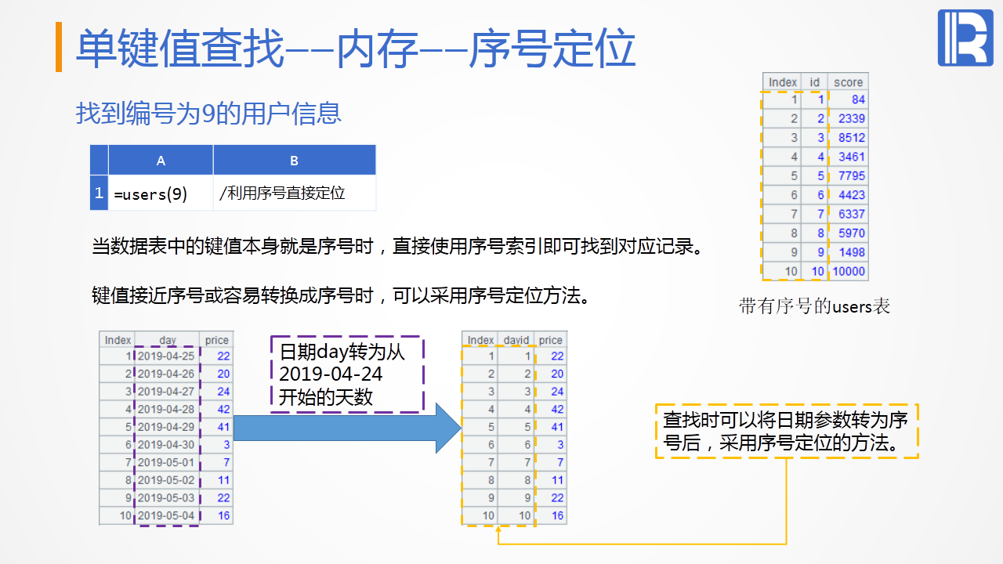Viewport: 1003px width, 564px height.
Task: Click score value 10000 in users table
Action: point(848,271)
